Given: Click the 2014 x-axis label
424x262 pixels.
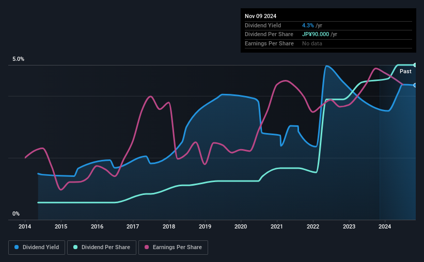Looking at the screenshot, I should pyautogui.click(x=25, y=226).
